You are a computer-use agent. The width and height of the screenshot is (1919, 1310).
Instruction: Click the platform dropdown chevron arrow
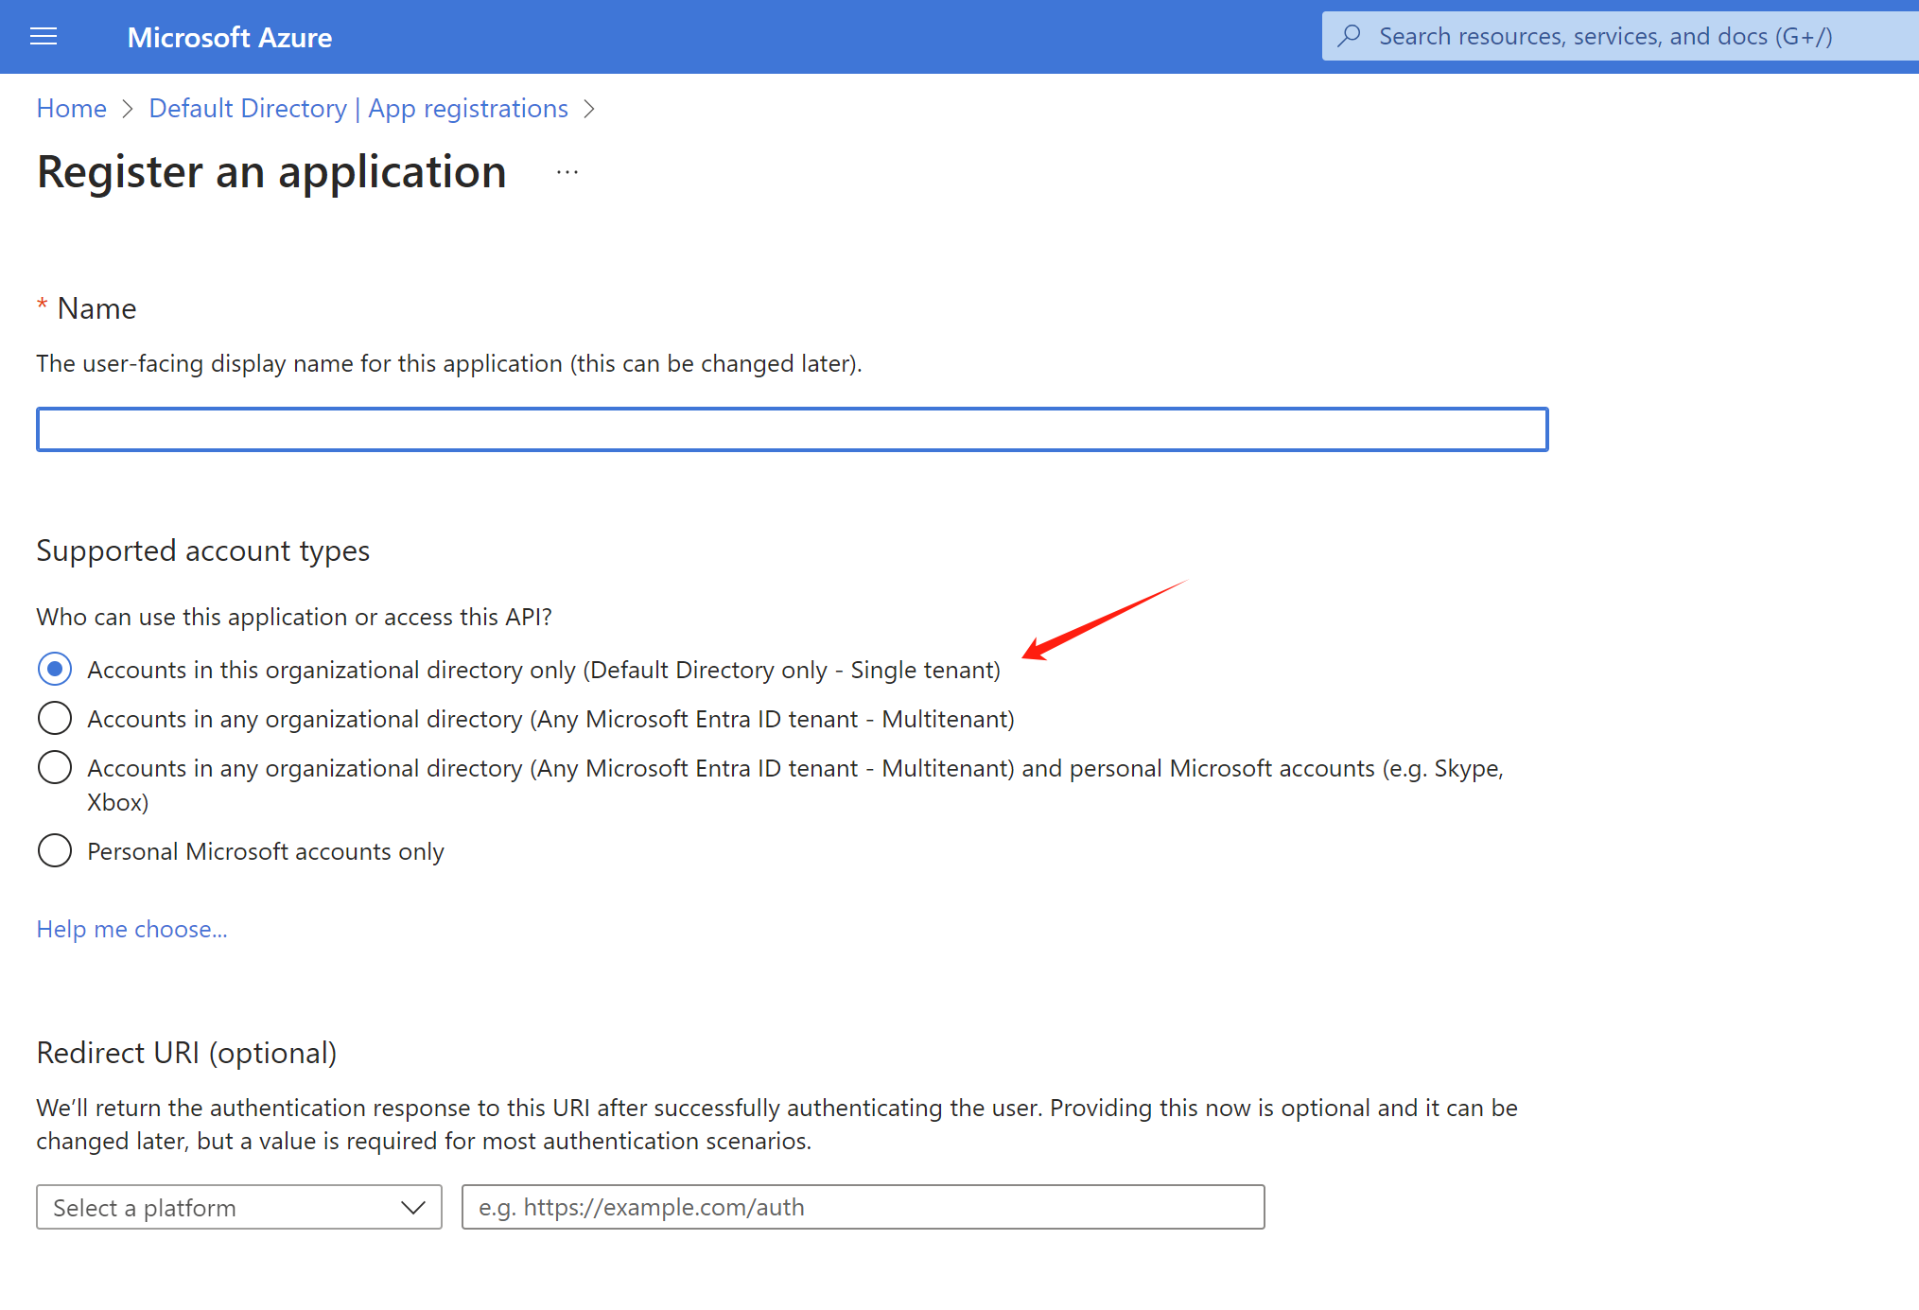pos(412,1207)
